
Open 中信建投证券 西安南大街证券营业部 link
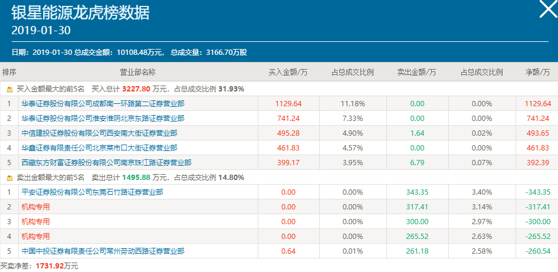click(99, 133)
